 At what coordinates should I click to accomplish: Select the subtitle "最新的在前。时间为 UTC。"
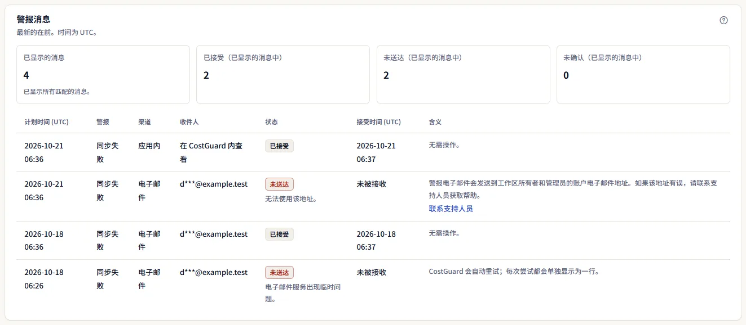pos(57,33)
